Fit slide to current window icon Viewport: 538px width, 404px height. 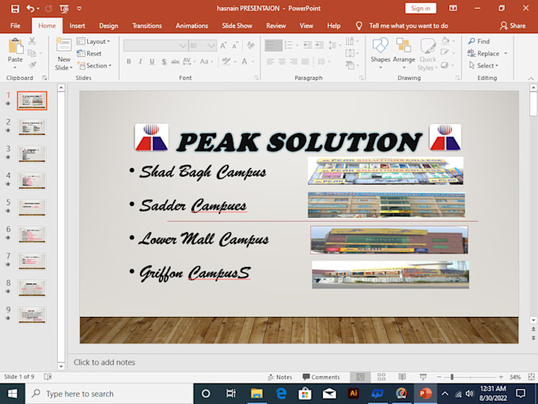531,377
